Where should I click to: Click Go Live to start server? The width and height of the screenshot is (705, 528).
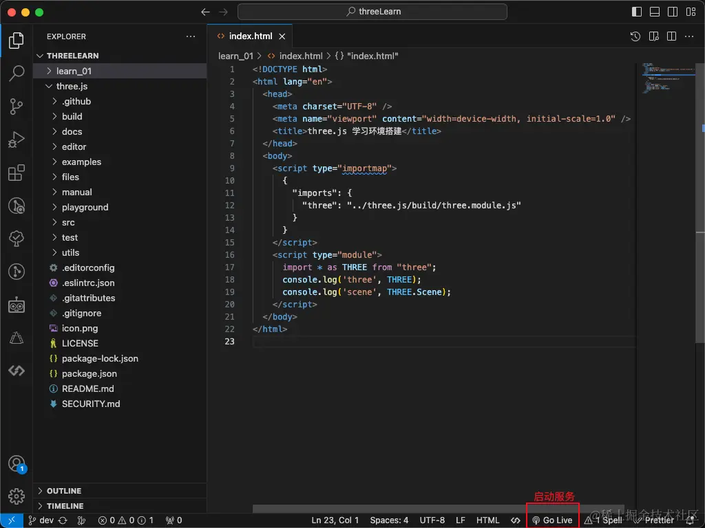click(x=552, y=520)
